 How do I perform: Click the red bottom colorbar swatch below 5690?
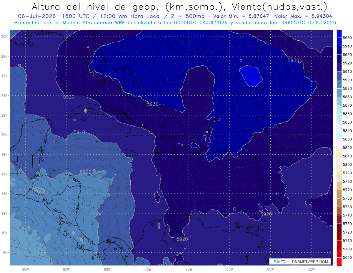(x=339, y=262)
